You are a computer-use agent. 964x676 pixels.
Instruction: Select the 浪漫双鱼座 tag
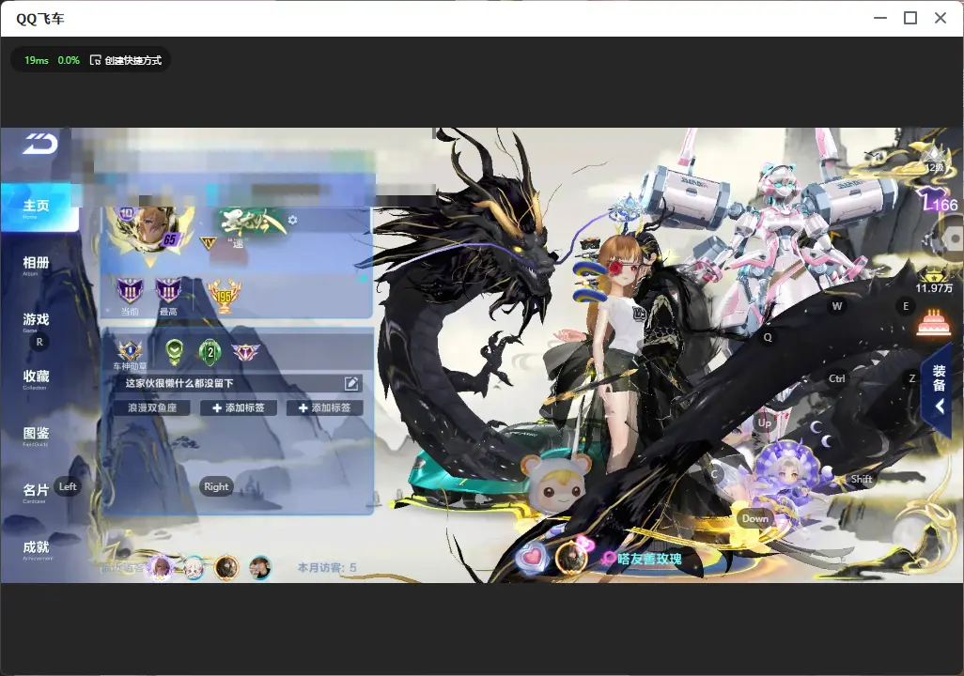click(152, 407)
